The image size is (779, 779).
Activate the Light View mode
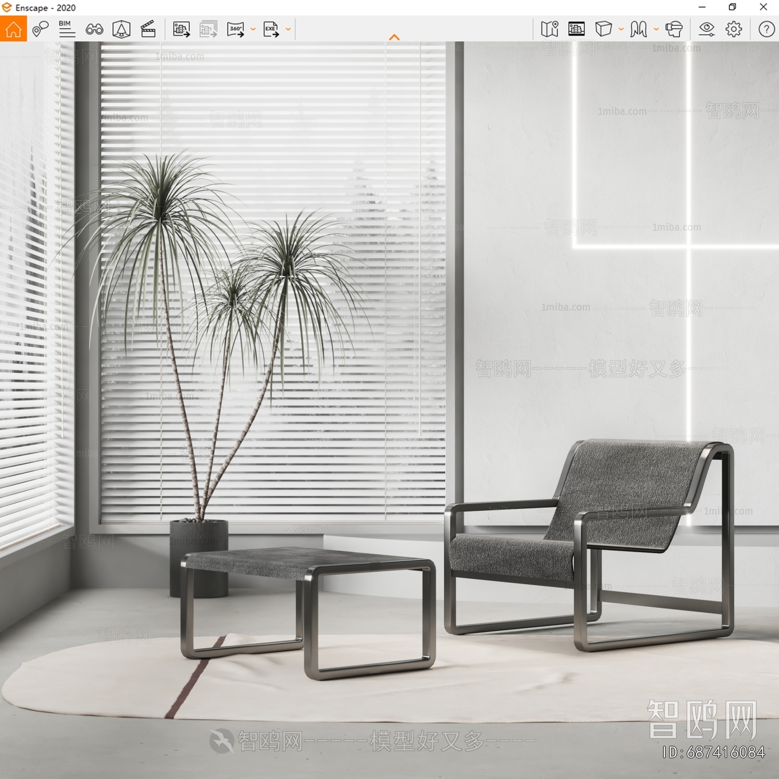click(x=122, y=29)
